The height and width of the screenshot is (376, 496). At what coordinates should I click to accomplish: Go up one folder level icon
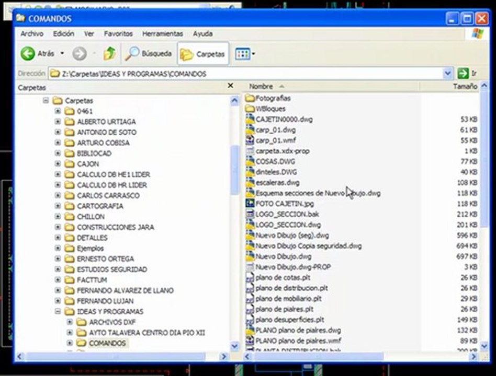click(109, 53)
